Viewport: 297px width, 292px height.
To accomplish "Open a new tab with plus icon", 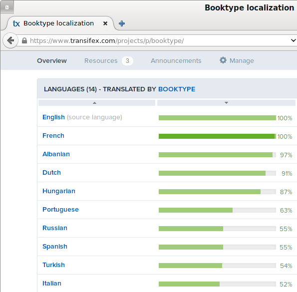I will pos(122,23).
